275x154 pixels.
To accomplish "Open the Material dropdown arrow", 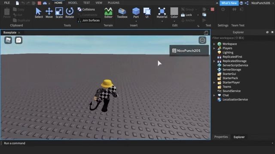I will 162,21.
